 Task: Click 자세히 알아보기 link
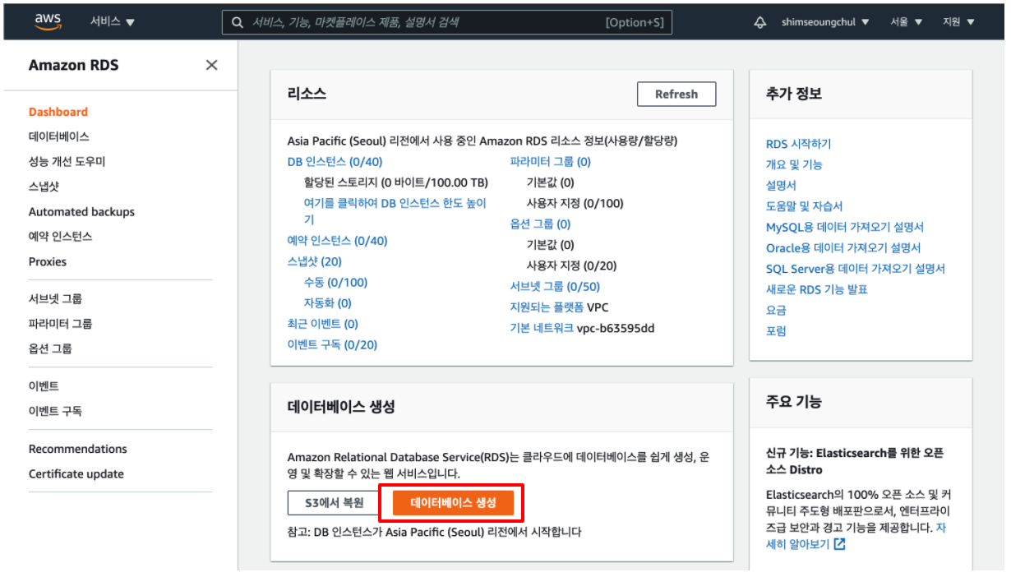(x=856, y=536)
